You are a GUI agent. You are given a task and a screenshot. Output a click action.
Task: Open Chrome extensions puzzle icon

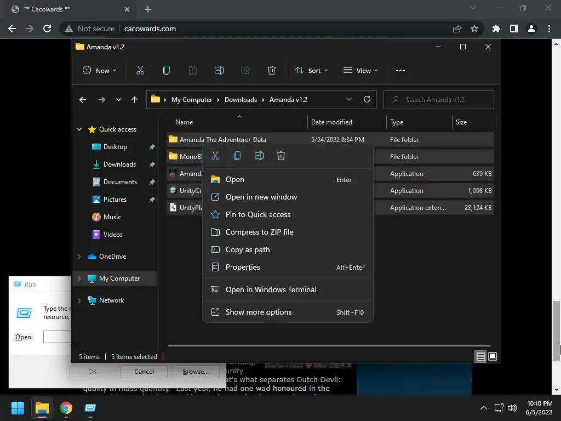pos(496,29)
